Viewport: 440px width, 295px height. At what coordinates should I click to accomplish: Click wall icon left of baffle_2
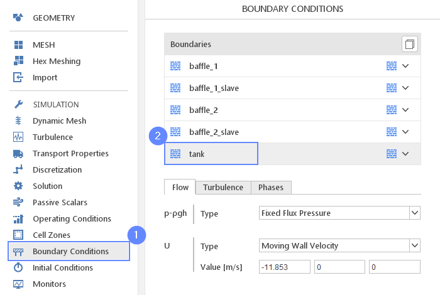[175, 110]
